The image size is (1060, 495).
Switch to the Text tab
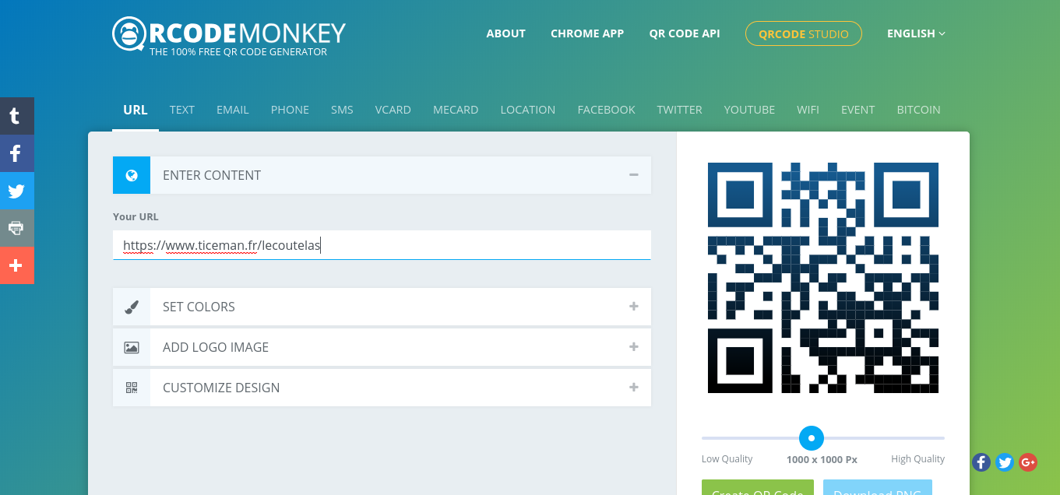pos(182,110)
